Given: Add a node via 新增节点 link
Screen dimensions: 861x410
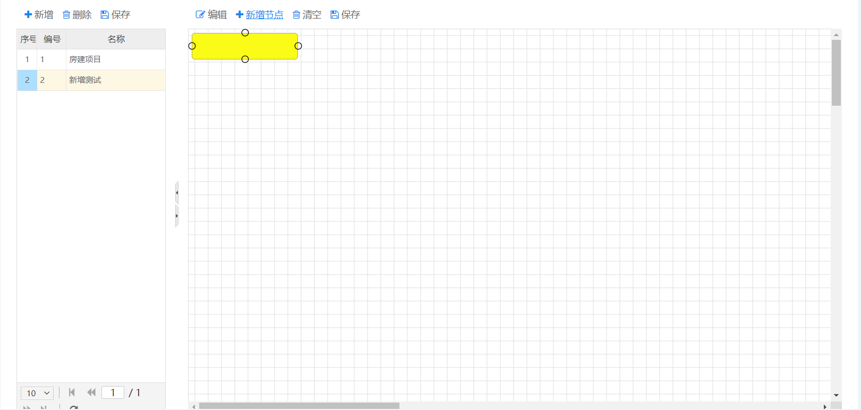Looking at the screenshot, I should [x=260, y=15].
